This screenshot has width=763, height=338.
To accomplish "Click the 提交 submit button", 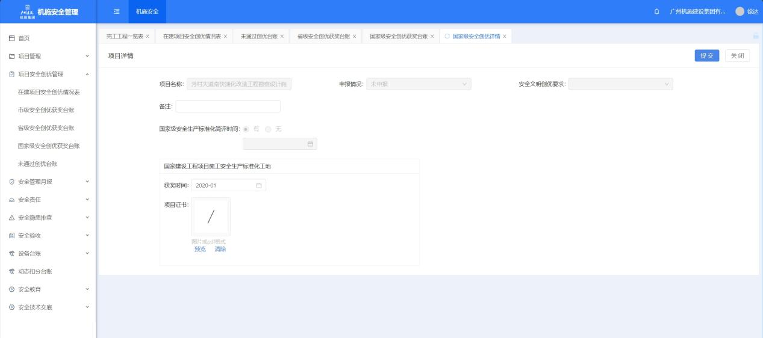I will click(x=706, y=56).
